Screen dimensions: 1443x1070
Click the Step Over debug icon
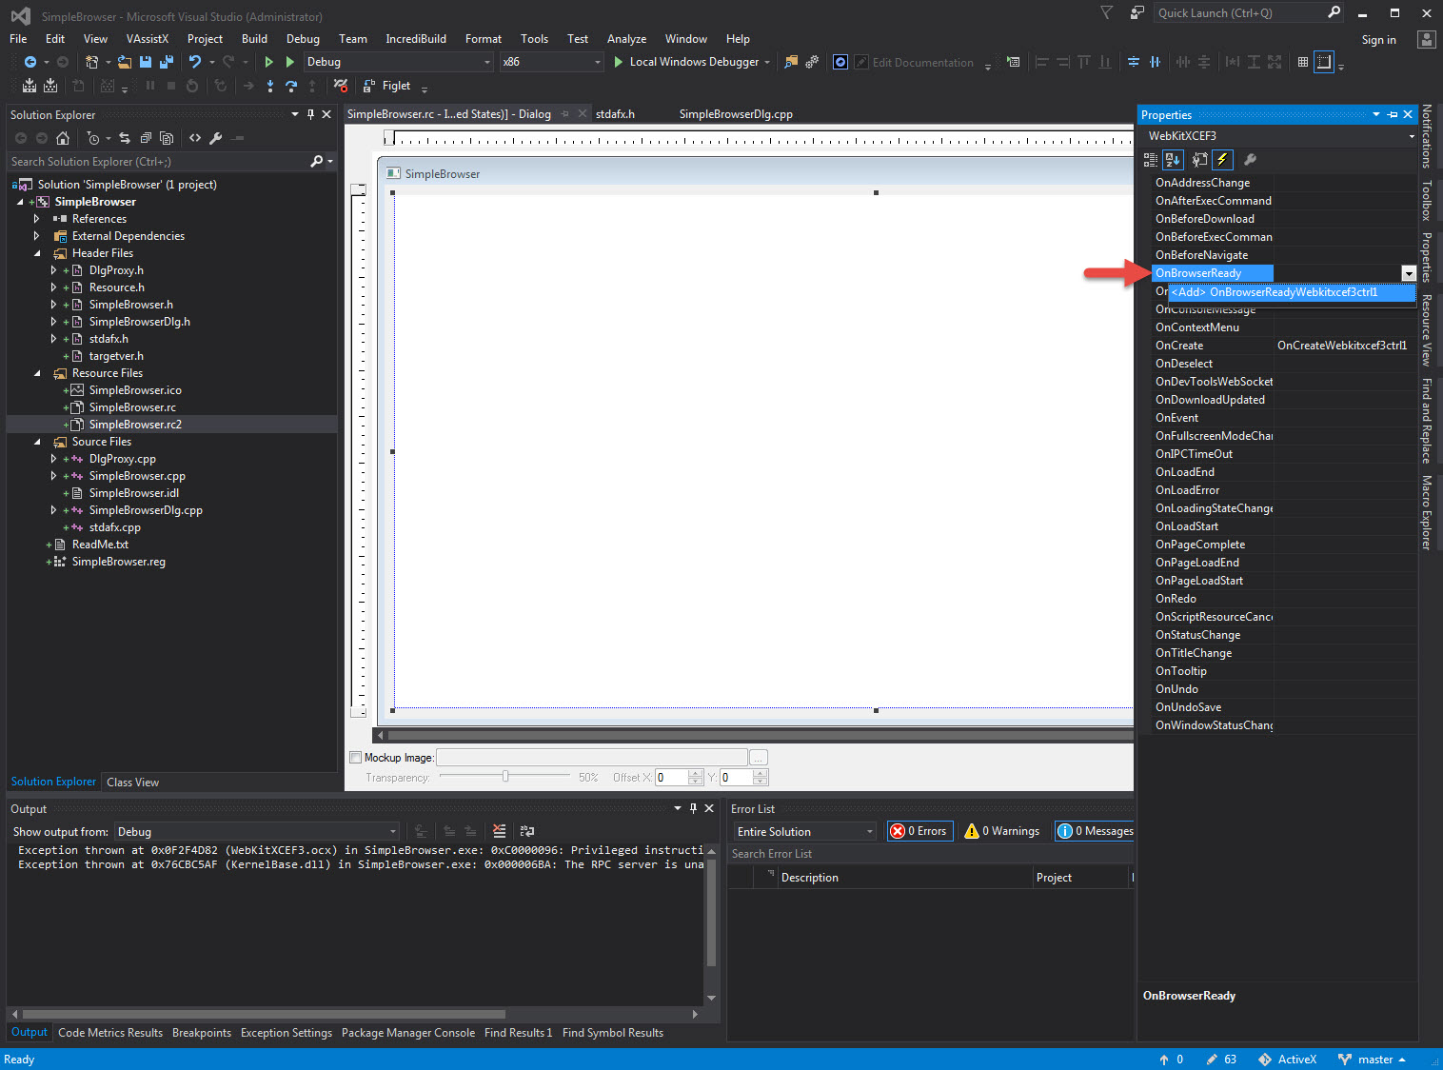(291, 86)
